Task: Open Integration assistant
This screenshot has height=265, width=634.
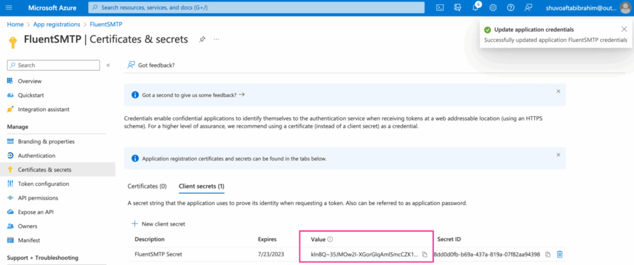Action: tap(44, 109)
